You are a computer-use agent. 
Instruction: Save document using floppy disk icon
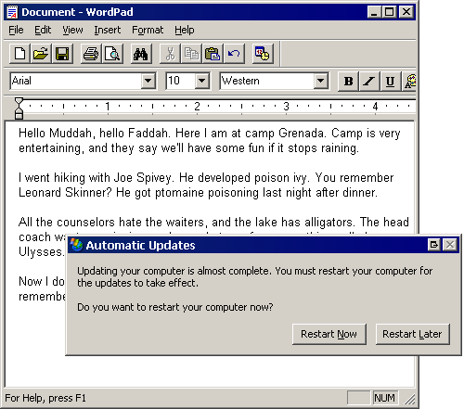(x=62, y=54)
